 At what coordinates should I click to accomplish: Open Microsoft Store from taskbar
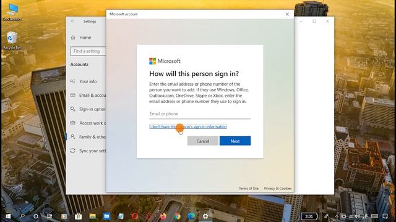click(x=79, y=216)
